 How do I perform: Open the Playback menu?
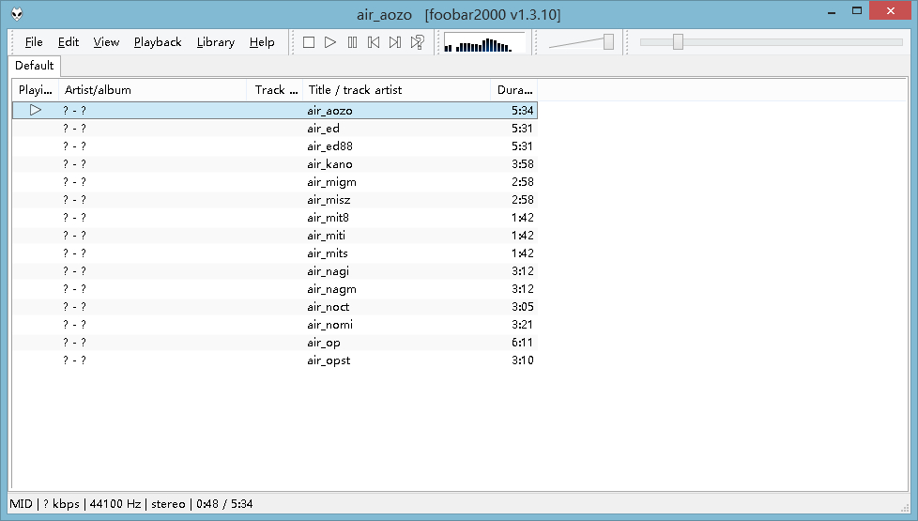pos(158,42)
